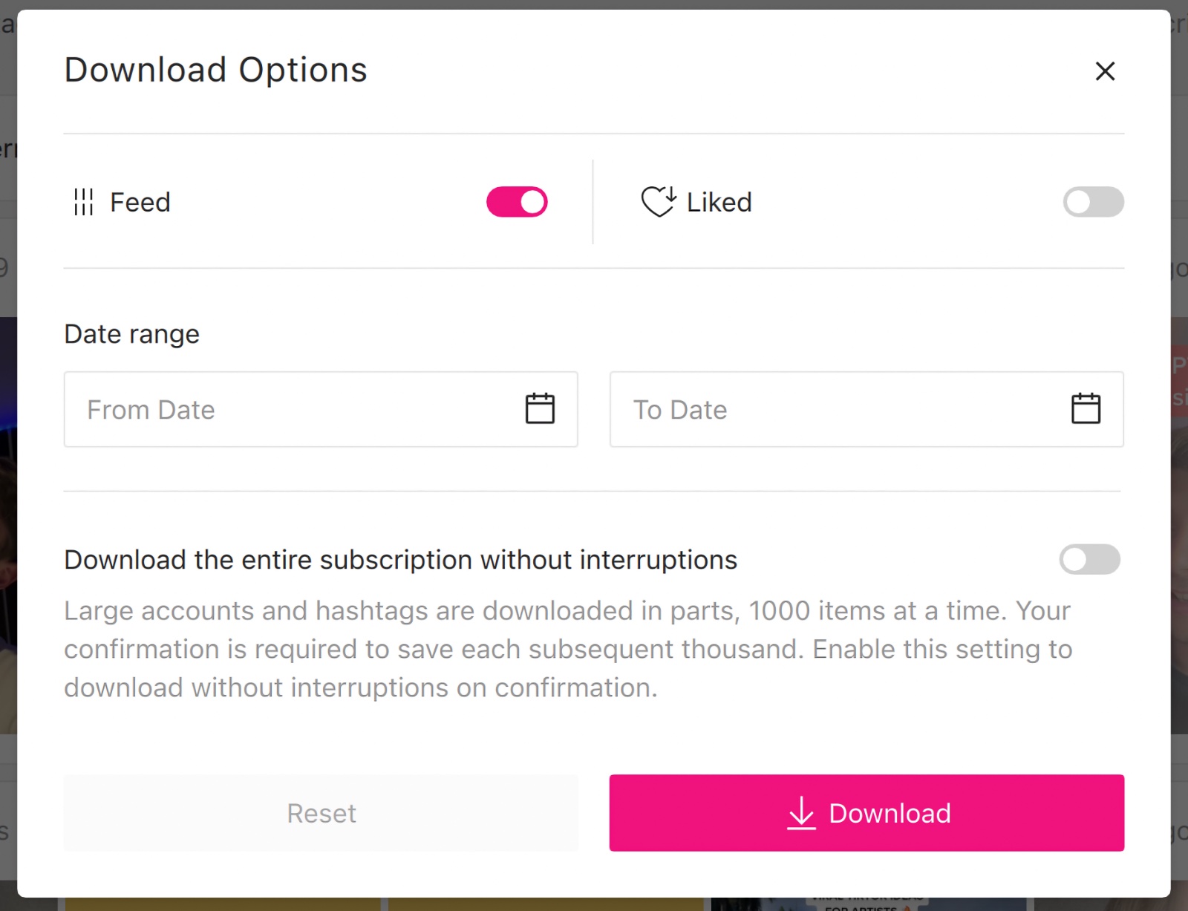
Task: Click the Feed label text
Action: [x=140, y=202]
